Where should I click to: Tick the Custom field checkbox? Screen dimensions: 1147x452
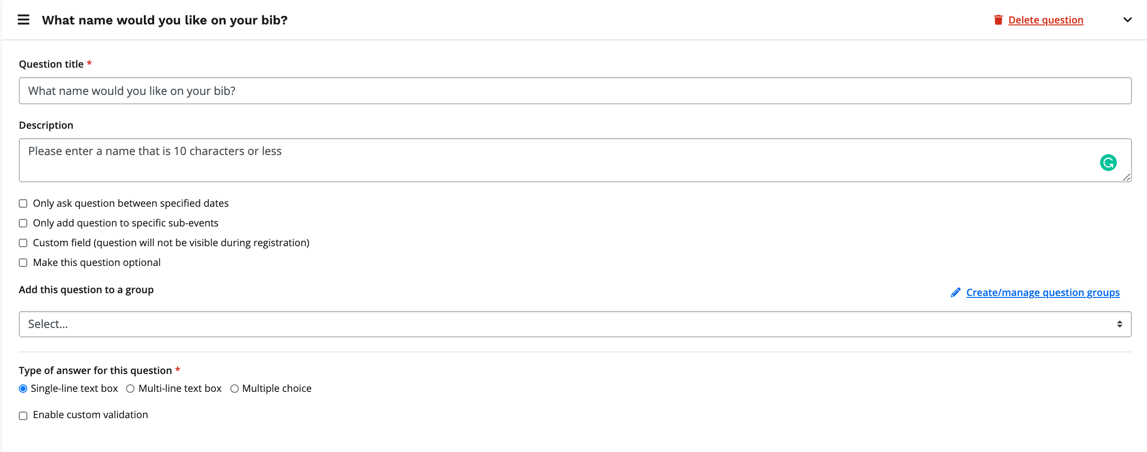click(x=23, y=243)
